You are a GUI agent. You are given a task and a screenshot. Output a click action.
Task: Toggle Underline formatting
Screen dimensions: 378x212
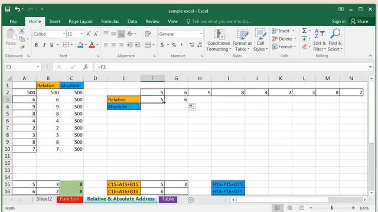[x=51, y=45]
